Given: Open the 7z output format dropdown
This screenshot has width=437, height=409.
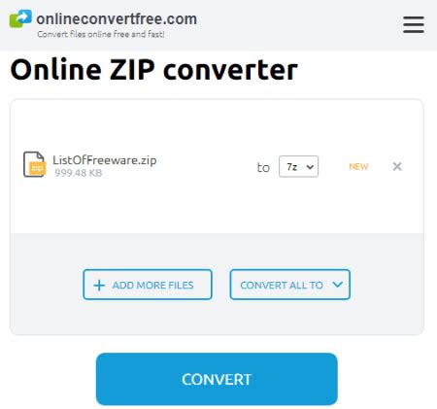Looking at the screenshot, I should (x=298, y=167).
